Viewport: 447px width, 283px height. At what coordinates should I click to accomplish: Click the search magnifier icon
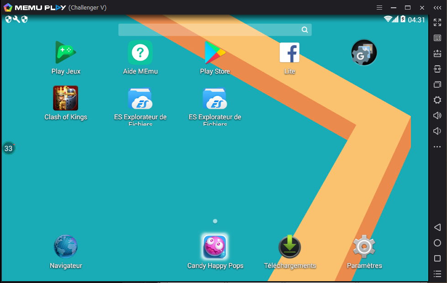[x=305, y=30]
